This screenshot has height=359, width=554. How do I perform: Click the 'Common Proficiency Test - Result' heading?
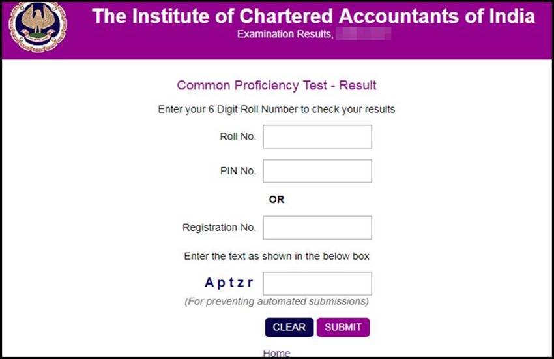[276, 86]
